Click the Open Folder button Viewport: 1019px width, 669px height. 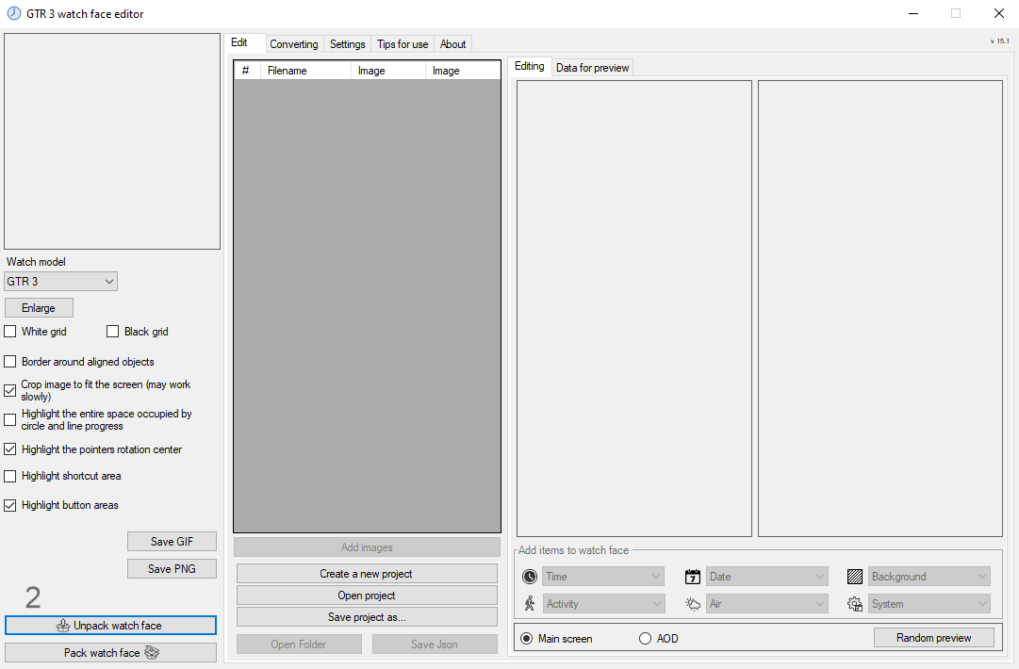point(299,645)
